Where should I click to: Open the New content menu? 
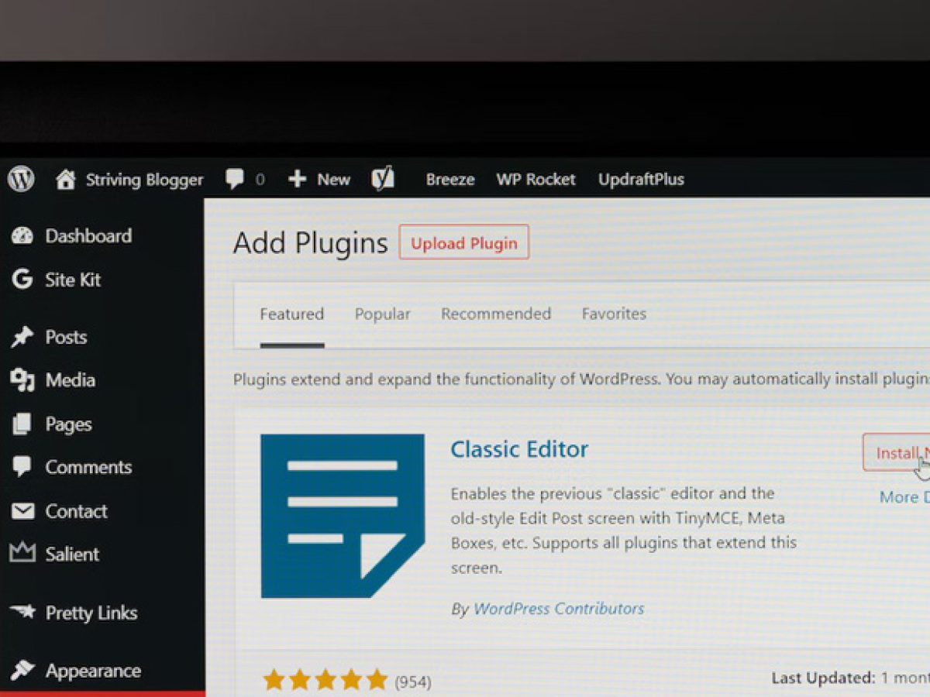[x=333, y=180]
